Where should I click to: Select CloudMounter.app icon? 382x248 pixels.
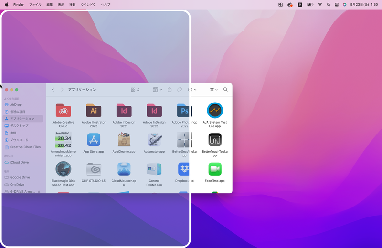coord(124,169)
